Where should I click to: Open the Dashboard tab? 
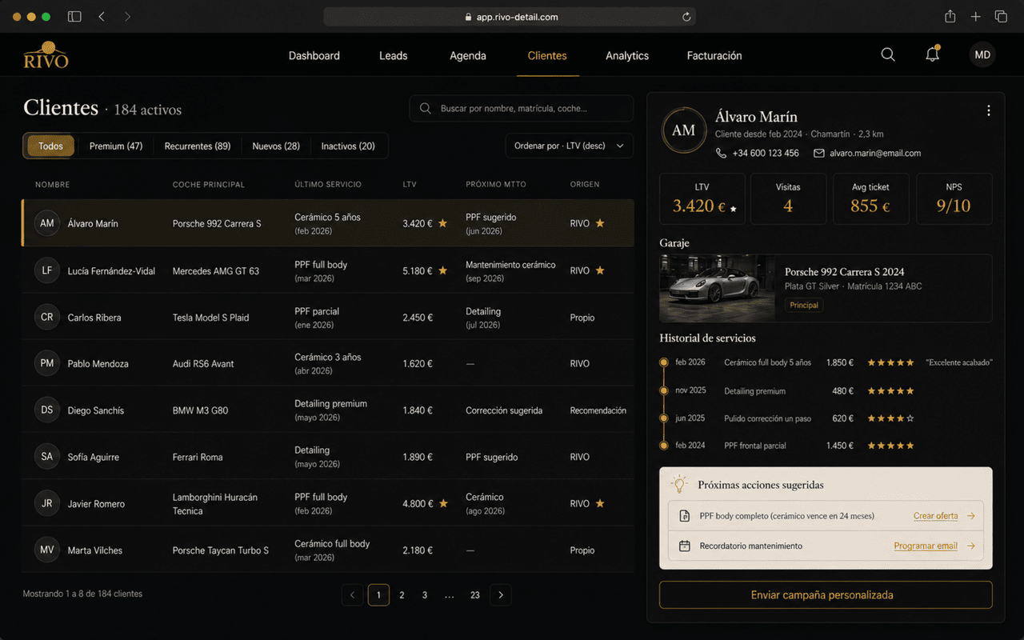(314, 56)
